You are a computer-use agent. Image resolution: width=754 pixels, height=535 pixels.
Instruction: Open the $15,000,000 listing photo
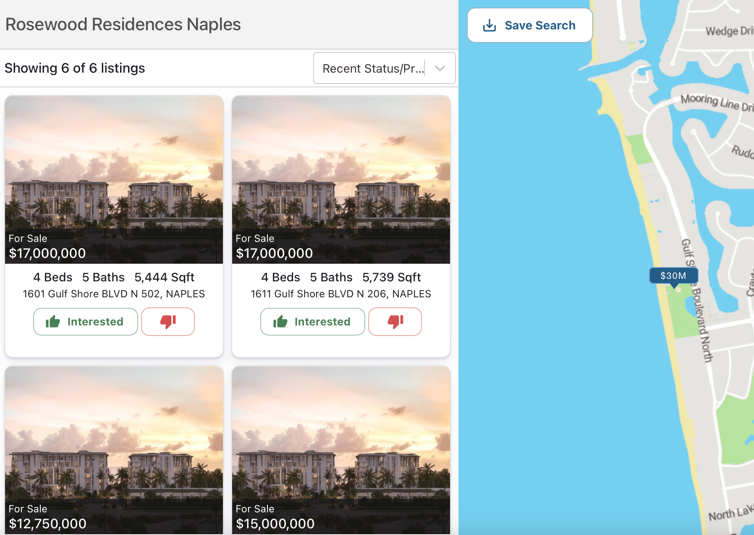coord(341,450)
